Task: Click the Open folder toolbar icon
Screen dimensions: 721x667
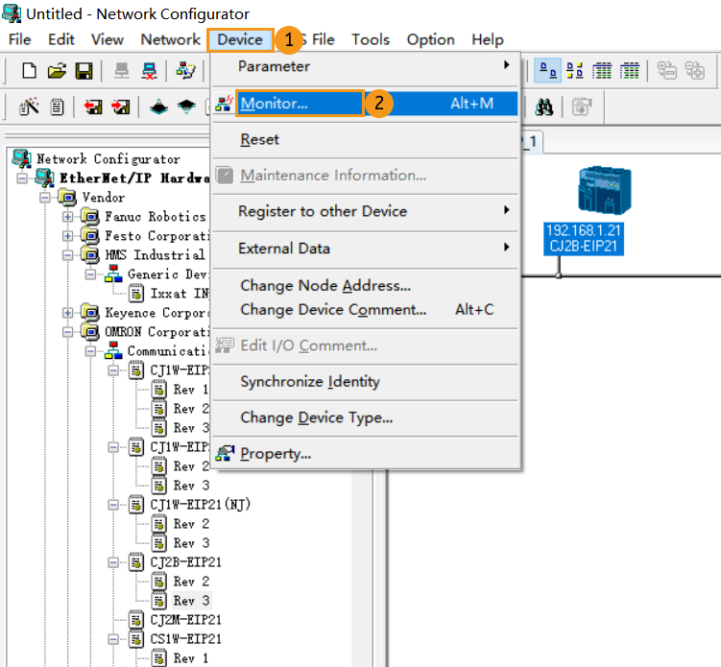Action: point(57,71)
